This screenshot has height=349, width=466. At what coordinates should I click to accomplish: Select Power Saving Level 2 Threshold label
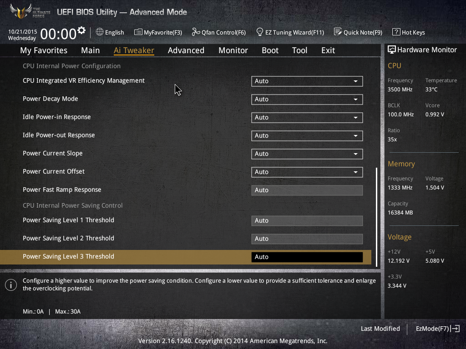[x=68, y=238]
